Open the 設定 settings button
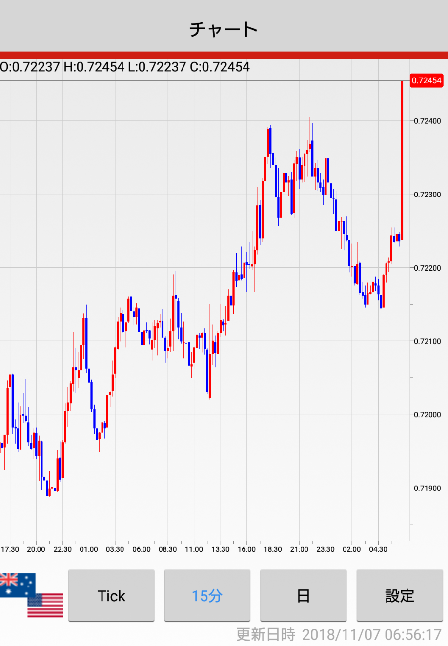This screenshot has width=448, height=646. tap(399, 596)
